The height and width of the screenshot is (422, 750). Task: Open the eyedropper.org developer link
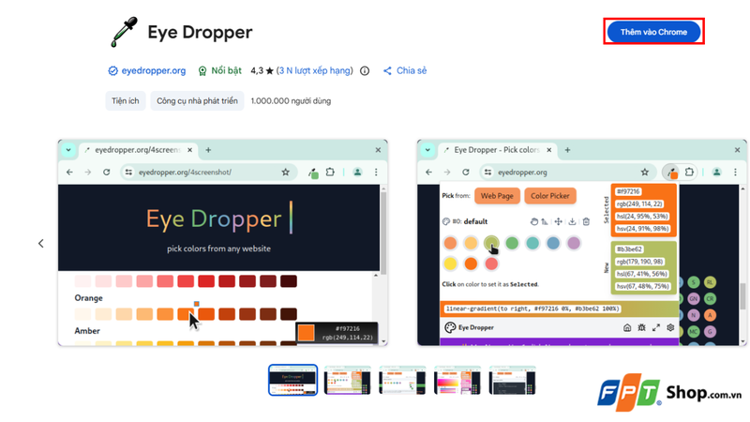pyautogui.click(x=153, y=71)
